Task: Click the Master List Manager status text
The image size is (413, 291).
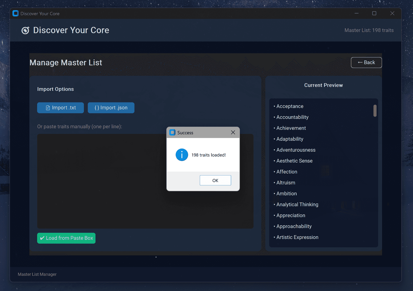Action: coord(37,274)
